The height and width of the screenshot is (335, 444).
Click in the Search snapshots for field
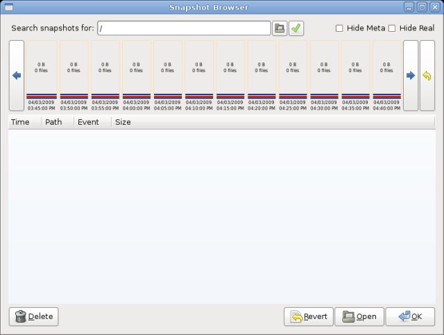click(184, 28)
